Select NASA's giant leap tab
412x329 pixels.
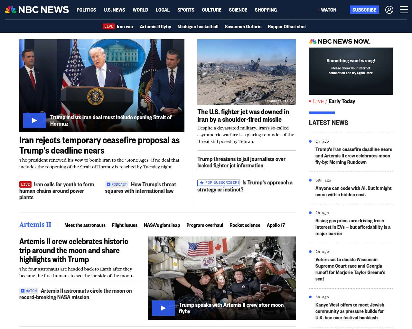pyautogui.click(x=162, y=225)
